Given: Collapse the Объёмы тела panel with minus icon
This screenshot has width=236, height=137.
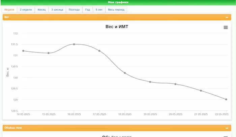Looking at the screenshot, I should coord(227,128).
